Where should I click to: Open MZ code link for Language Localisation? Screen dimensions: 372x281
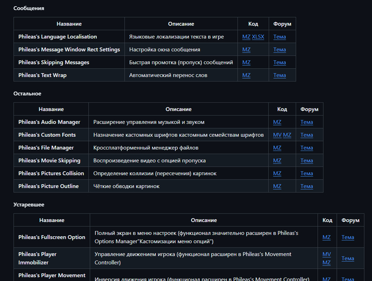pyautogui.click(x=246, y=37)
